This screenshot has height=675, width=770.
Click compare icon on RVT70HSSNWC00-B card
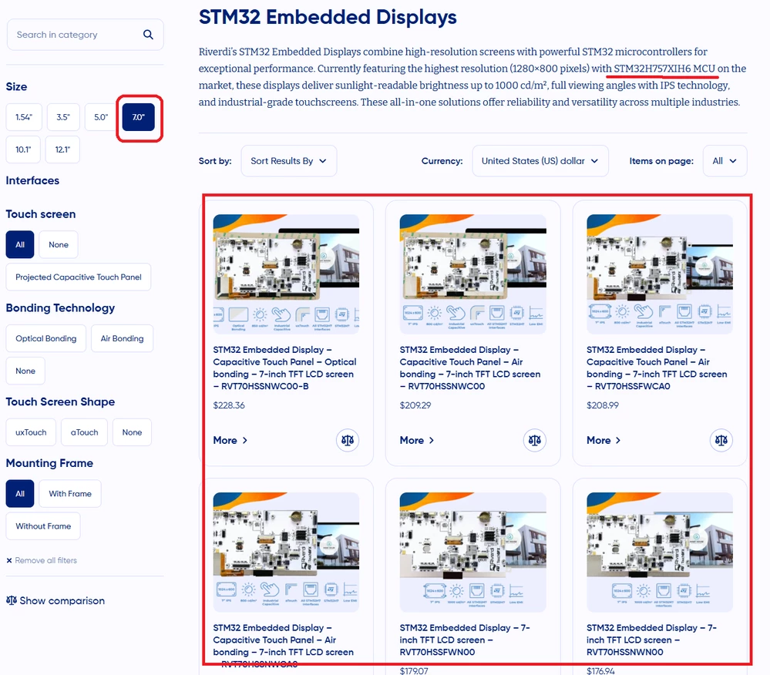point(348,440)
